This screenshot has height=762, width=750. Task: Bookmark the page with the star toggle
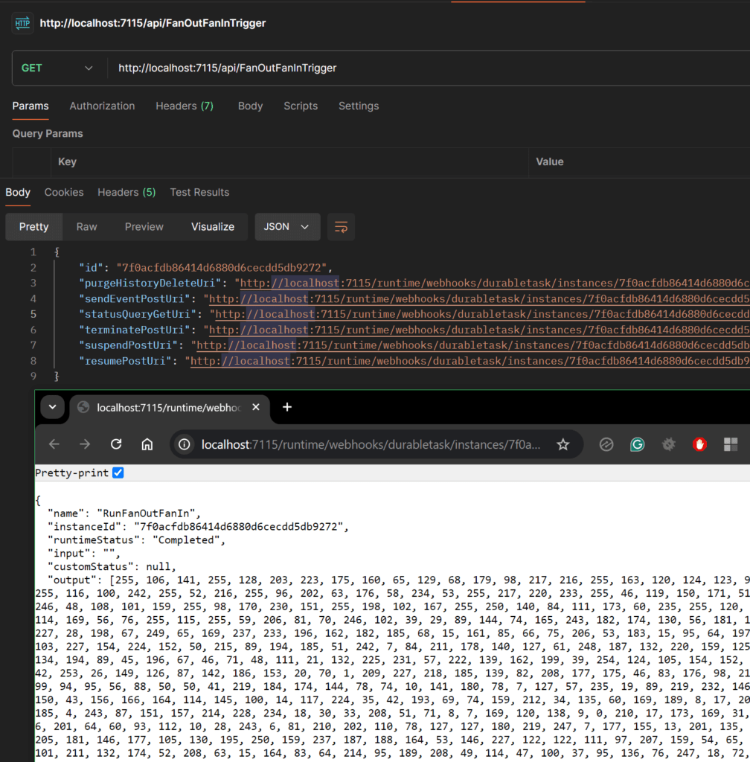coord(563,444)
